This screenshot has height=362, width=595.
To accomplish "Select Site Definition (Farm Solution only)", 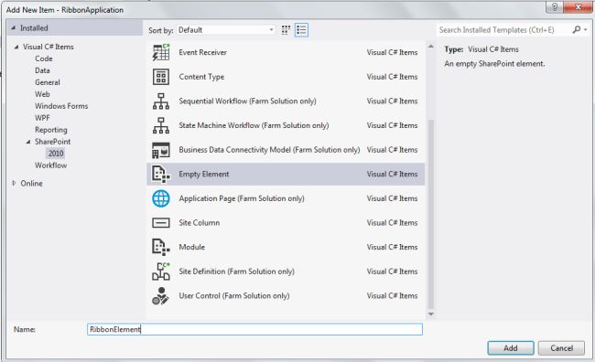I will point(236,271).
